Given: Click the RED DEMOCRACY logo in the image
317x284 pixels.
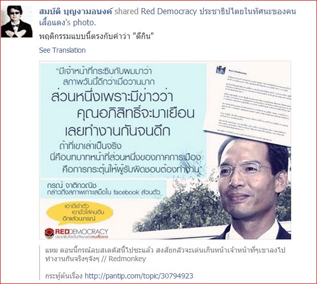Looking at the screenshot, I should [x=77, y=233].
